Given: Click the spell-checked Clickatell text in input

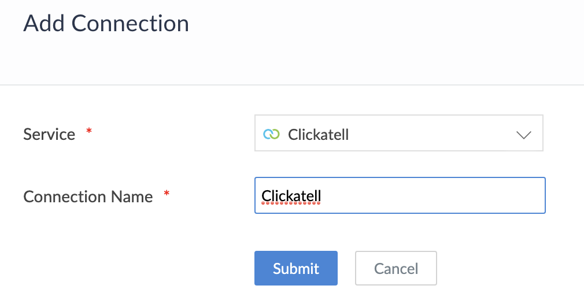Looking at the screenshot, I should 291,196.
